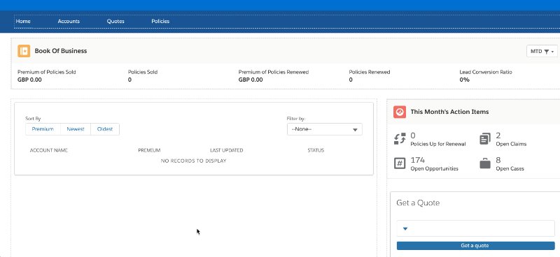560x257 pixels.
Task: Click the Open Cases briefcase icon
Action: click(x=485, y=163)
